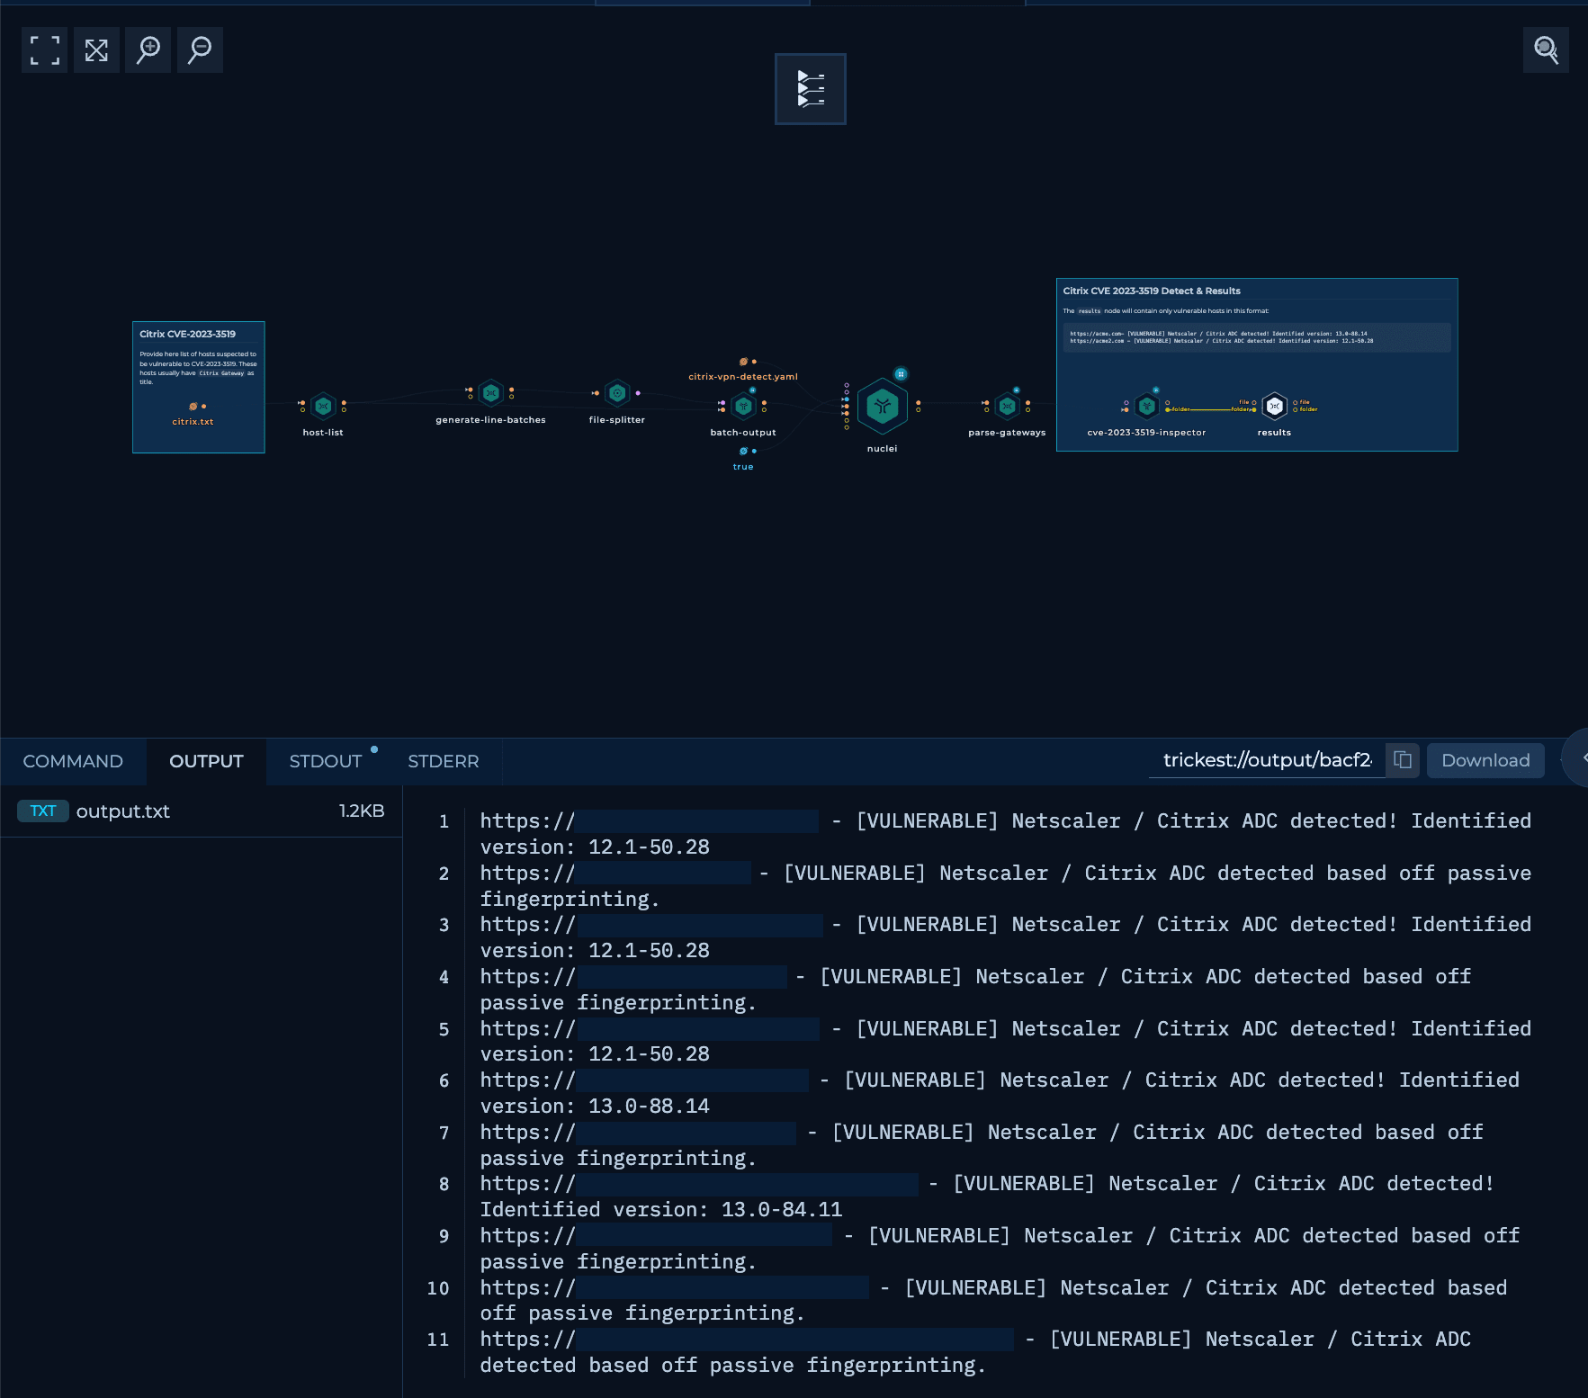Screen dimensions: 1588x1398
Task: Click the results node 'file' output port
Action: (1296, 402)
